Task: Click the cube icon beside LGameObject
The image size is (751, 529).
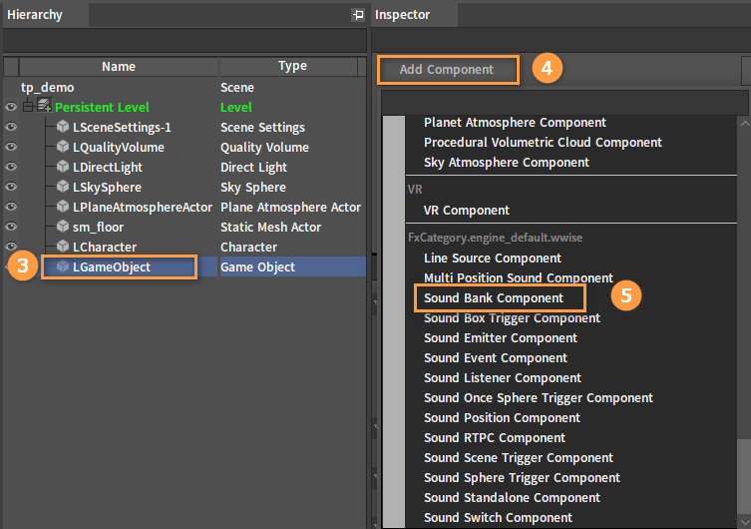Action: click(x=63, y=266)
